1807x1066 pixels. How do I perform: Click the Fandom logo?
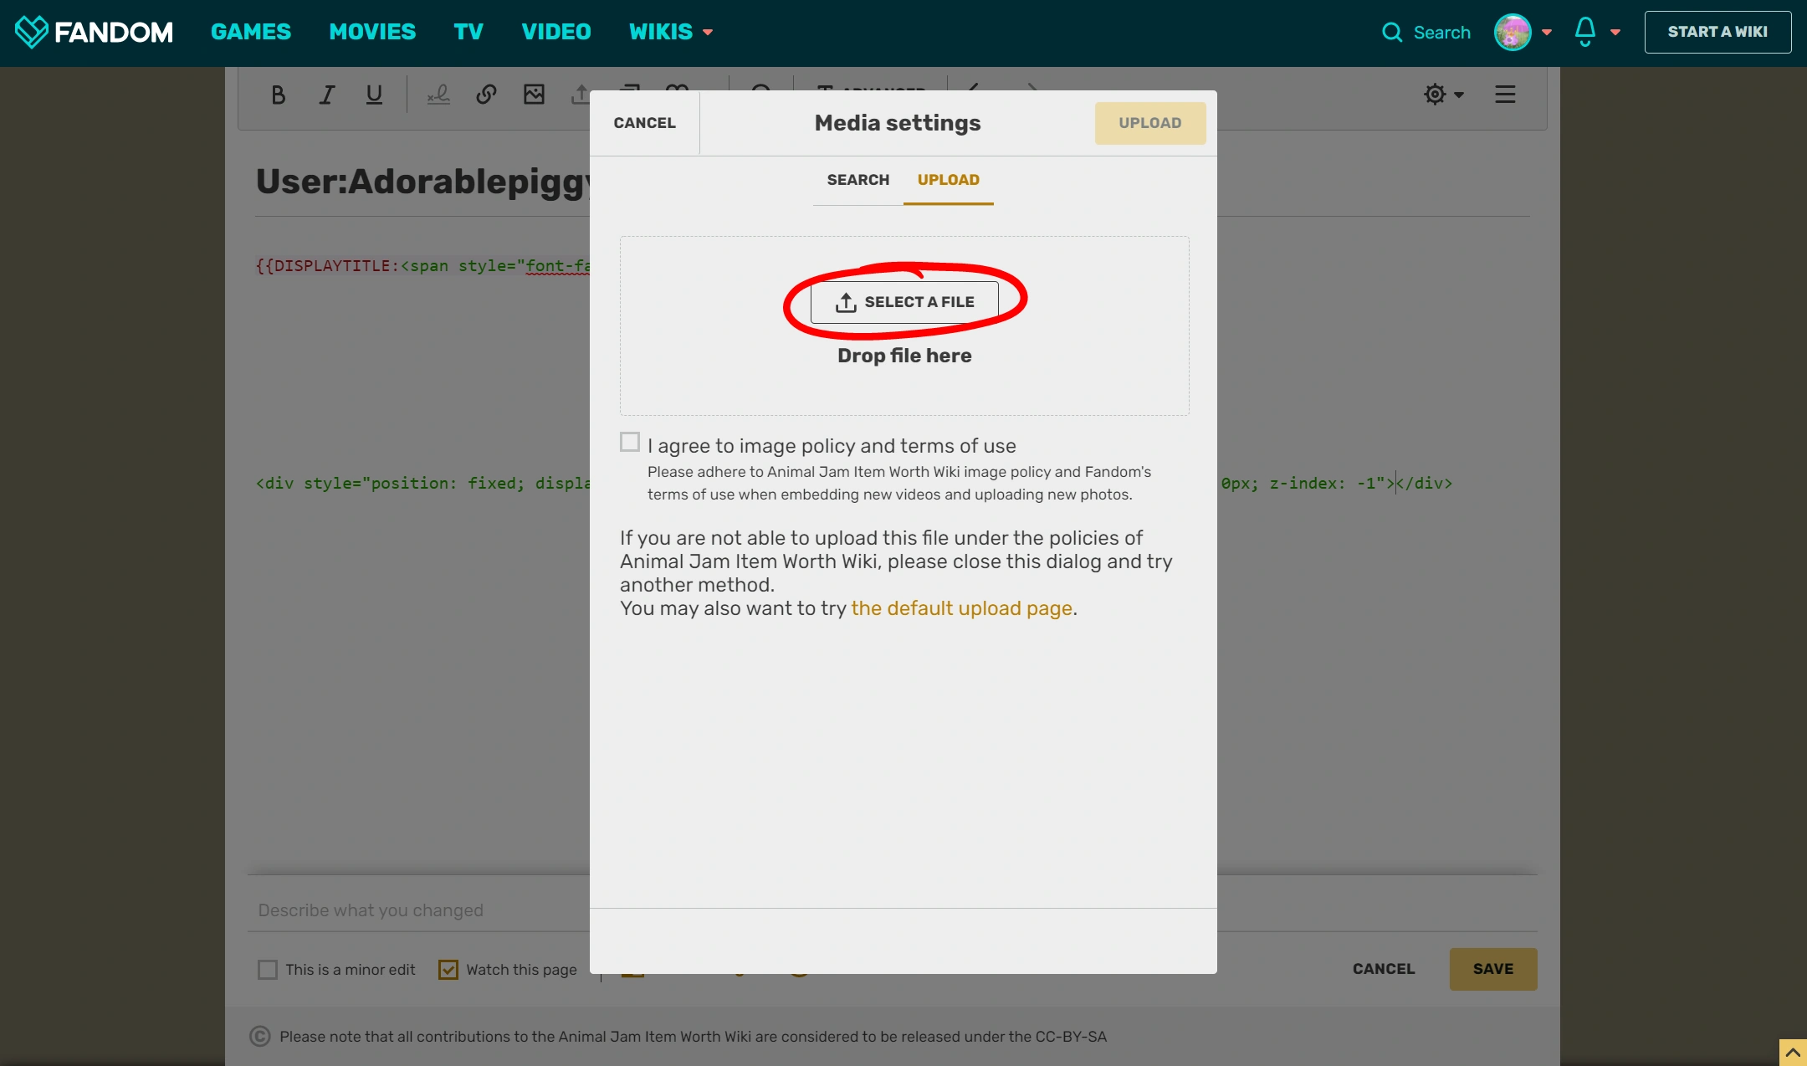click(x=94, y=32)
